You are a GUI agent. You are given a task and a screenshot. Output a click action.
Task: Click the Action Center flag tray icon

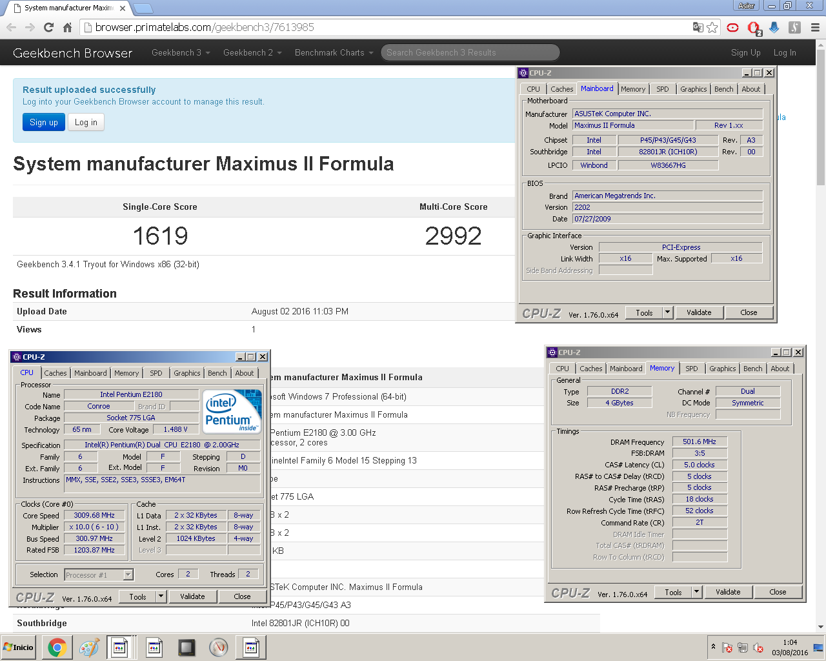point(727,647)
